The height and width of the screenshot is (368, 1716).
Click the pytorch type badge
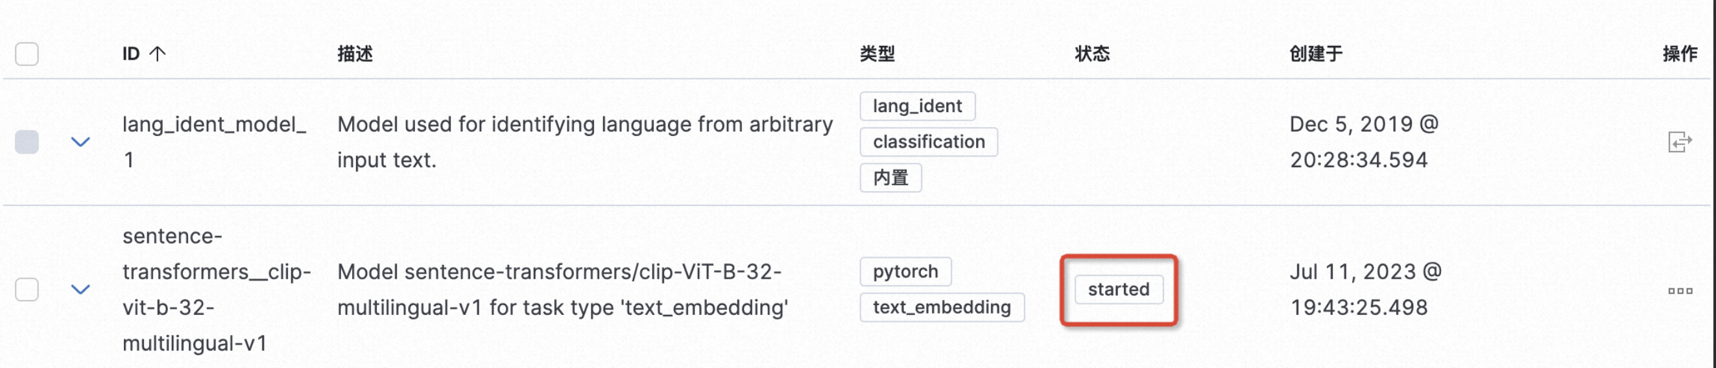(905, 271)
